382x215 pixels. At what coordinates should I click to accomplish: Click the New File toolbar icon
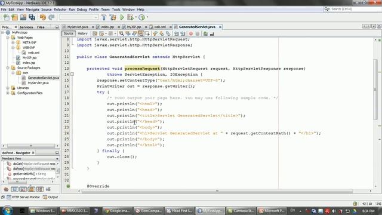coord(6,17)
